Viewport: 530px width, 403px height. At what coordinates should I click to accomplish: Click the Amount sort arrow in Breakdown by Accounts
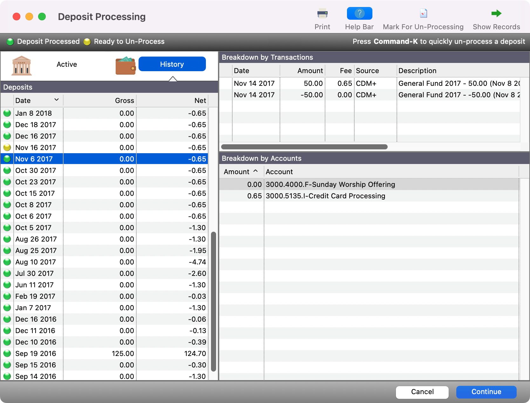coord(256,171)
